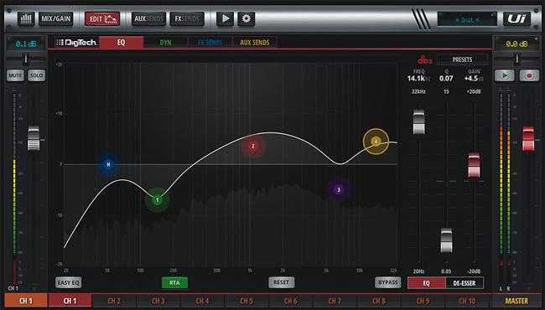Solo channel 1
Screen dimensions: 545x310
tap(37, 75)
